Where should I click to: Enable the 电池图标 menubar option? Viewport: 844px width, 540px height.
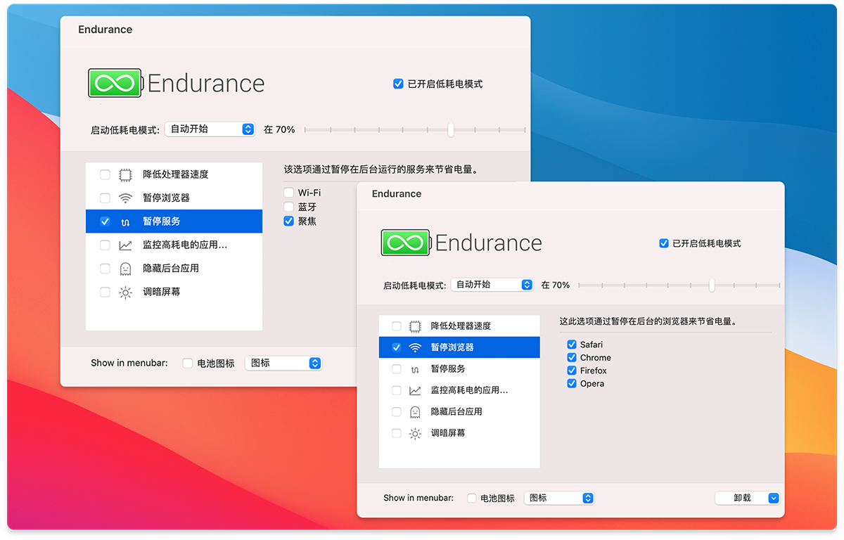pyautogui.click(x=473, y=498)
